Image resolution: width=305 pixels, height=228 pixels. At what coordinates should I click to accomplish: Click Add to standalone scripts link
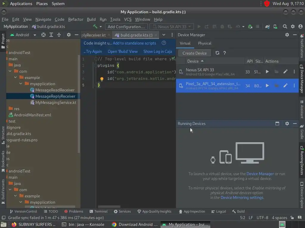click(134, 43)
